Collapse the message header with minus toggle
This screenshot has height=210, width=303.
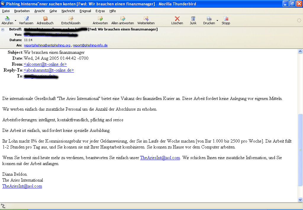(x=3, y=30)
